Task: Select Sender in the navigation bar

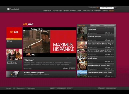Action: coord(112,11)
